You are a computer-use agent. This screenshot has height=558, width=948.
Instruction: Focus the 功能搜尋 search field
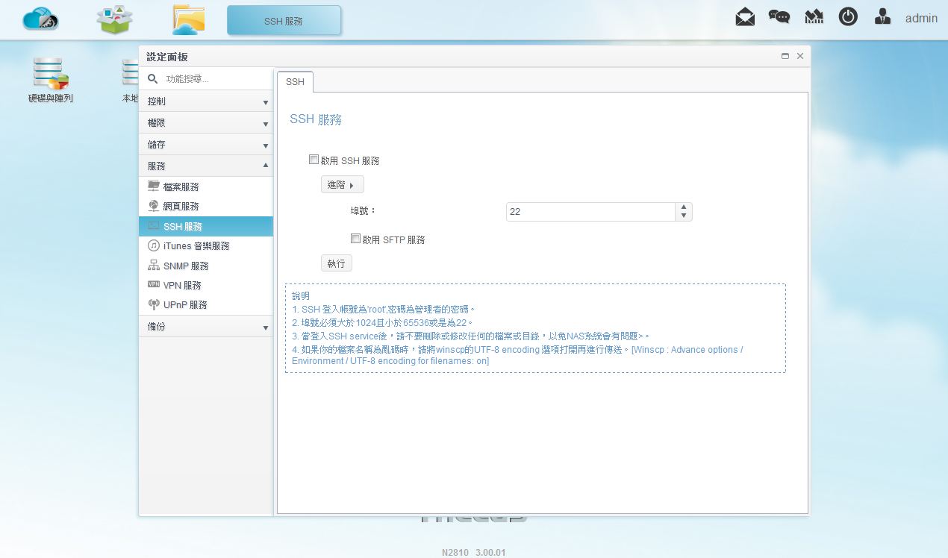pos(215,78)
